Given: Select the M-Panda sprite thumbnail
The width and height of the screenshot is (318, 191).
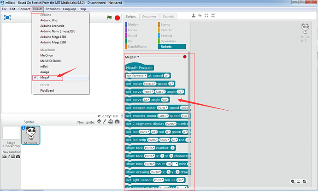Looking at the screenshot, I should coord(31,135).
